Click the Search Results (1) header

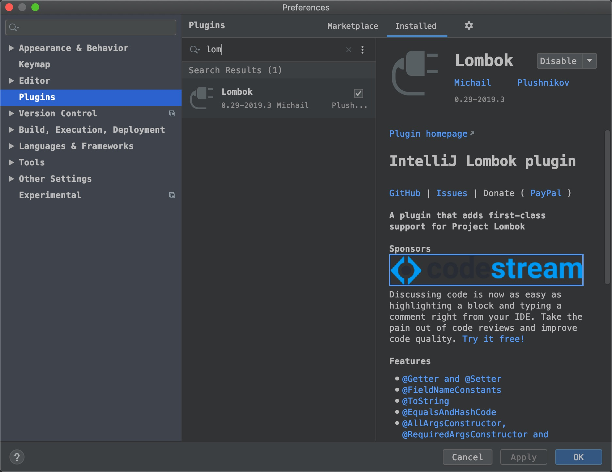(235, 70)
